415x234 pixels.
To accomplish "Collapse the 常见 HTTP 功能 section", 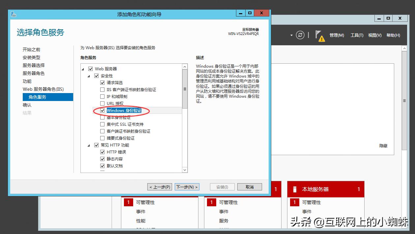I will 88,145.
